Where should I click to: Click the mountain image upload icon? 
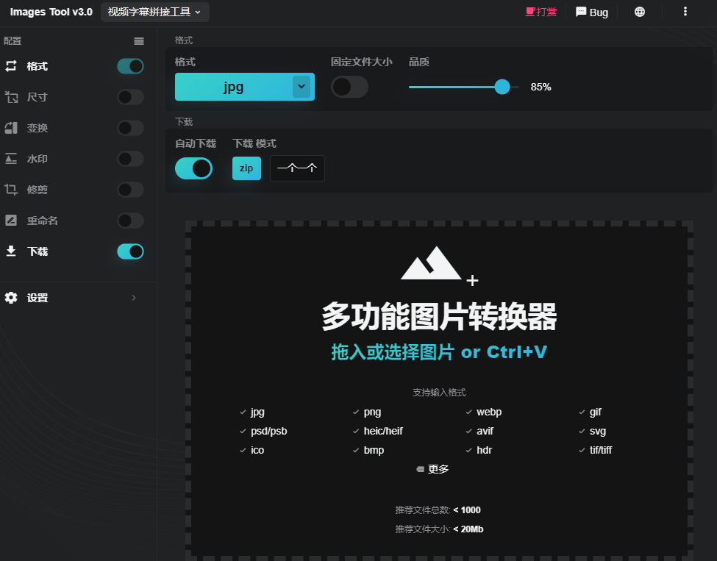[x=439, y=266]
